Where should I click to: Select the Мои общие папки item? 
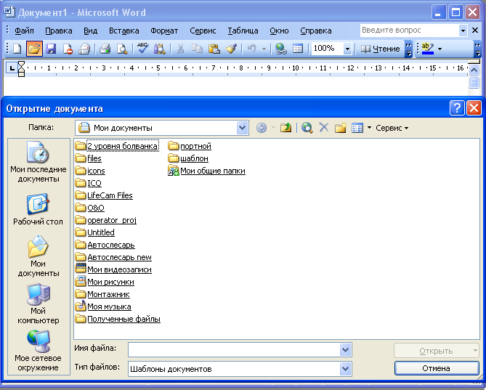[207, 171]
